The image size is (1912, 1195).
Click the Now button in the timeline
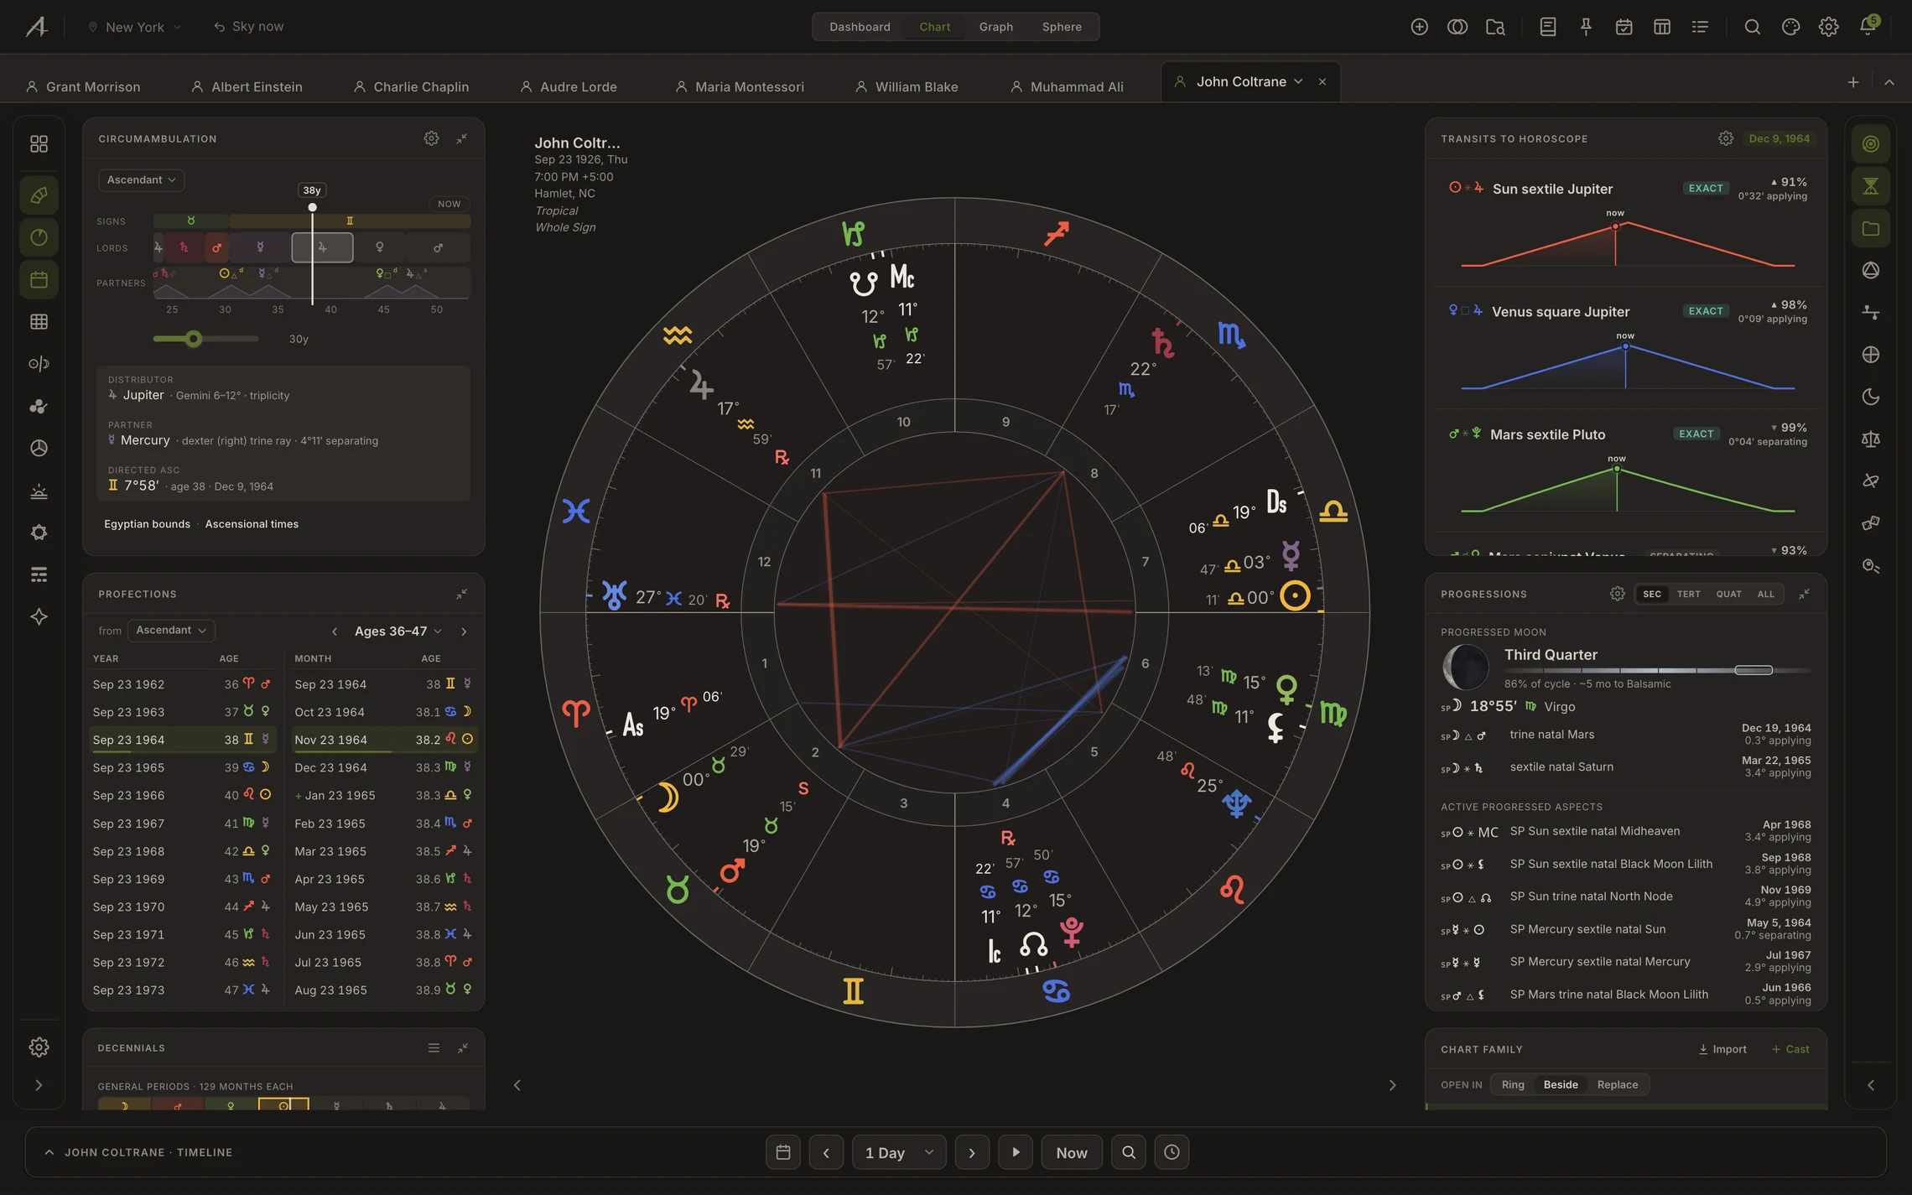click(1071, 1152)
